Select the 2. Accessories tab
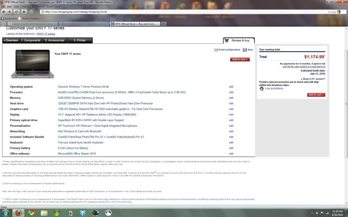This screenshot has height=217, width=348. [55, 40]
